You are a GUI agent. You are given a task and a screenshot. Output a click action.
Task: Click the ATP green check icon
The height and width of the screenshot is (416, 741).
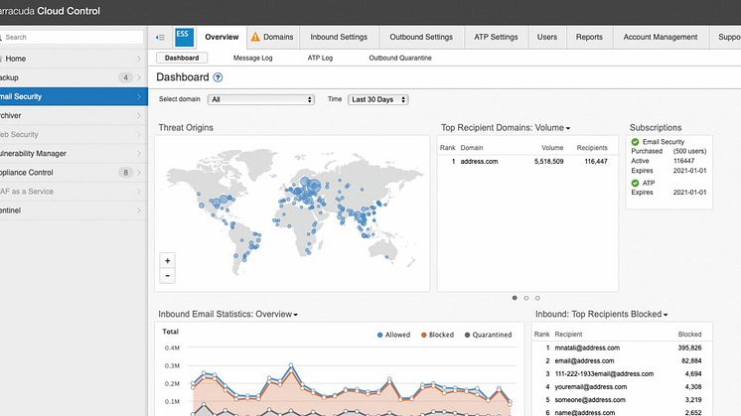point(635,183)
